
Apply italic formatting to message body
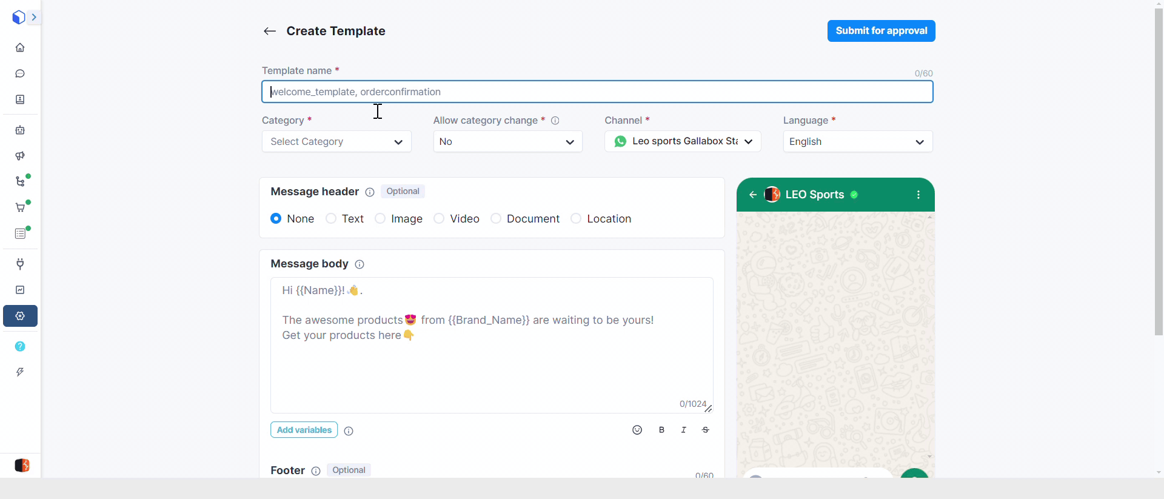[x=683, y=430]
